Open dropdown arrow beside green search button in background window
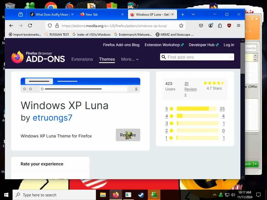 256,164
